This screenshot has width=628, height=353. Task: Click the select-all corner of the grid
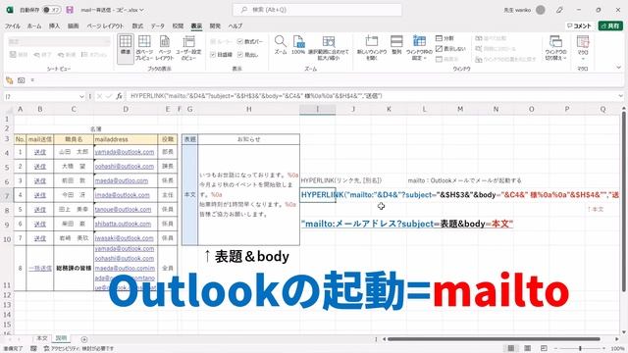(9, 109)
